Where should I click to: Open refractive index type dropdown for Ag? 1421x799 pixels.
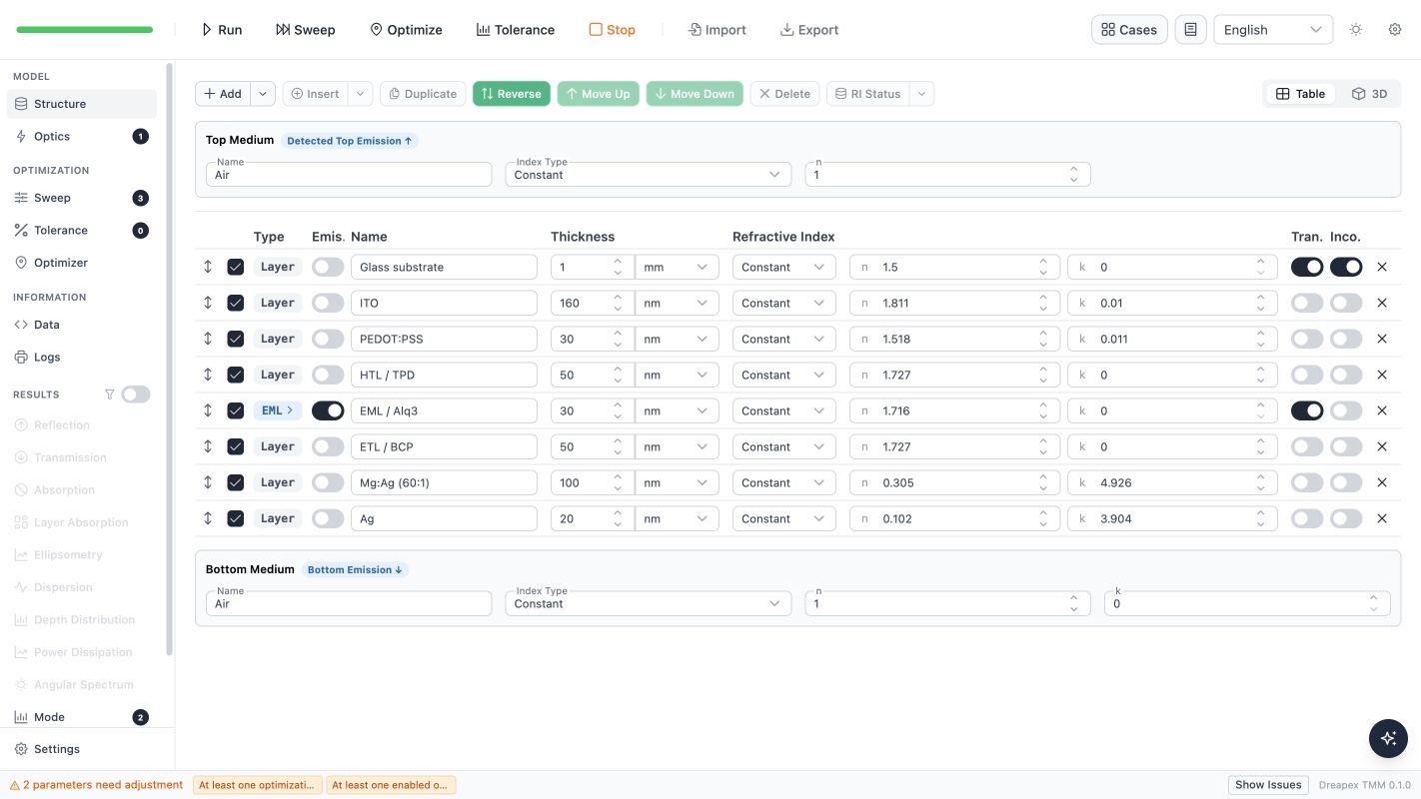point(784,518)
